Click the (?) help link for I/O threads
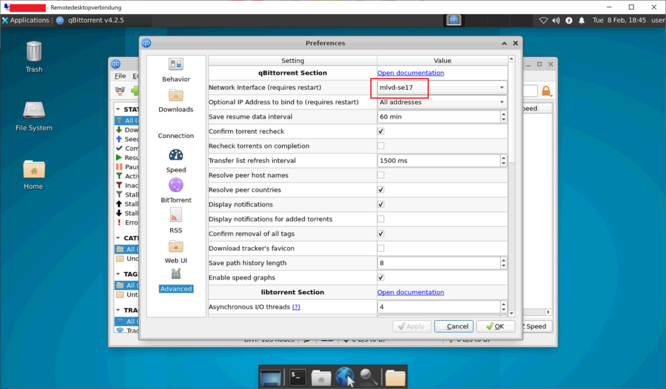 (x=296, y=307)
